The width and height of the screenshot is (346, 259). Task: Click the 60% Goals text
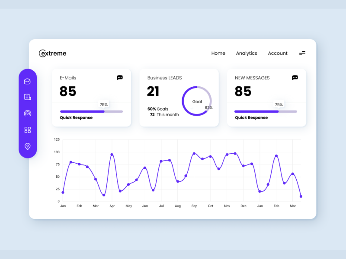(x=158, y=109)
